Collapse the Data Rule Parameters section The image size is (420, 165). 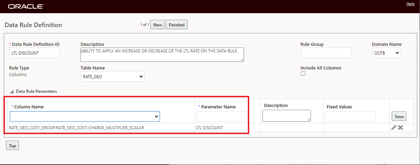pos(12,92)
